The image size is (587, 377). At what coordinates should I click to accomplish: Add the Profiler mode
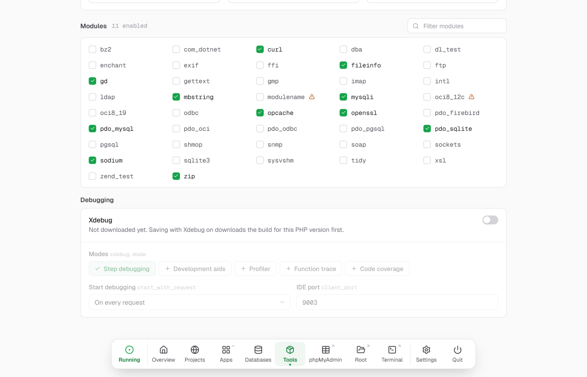[255, 268]
